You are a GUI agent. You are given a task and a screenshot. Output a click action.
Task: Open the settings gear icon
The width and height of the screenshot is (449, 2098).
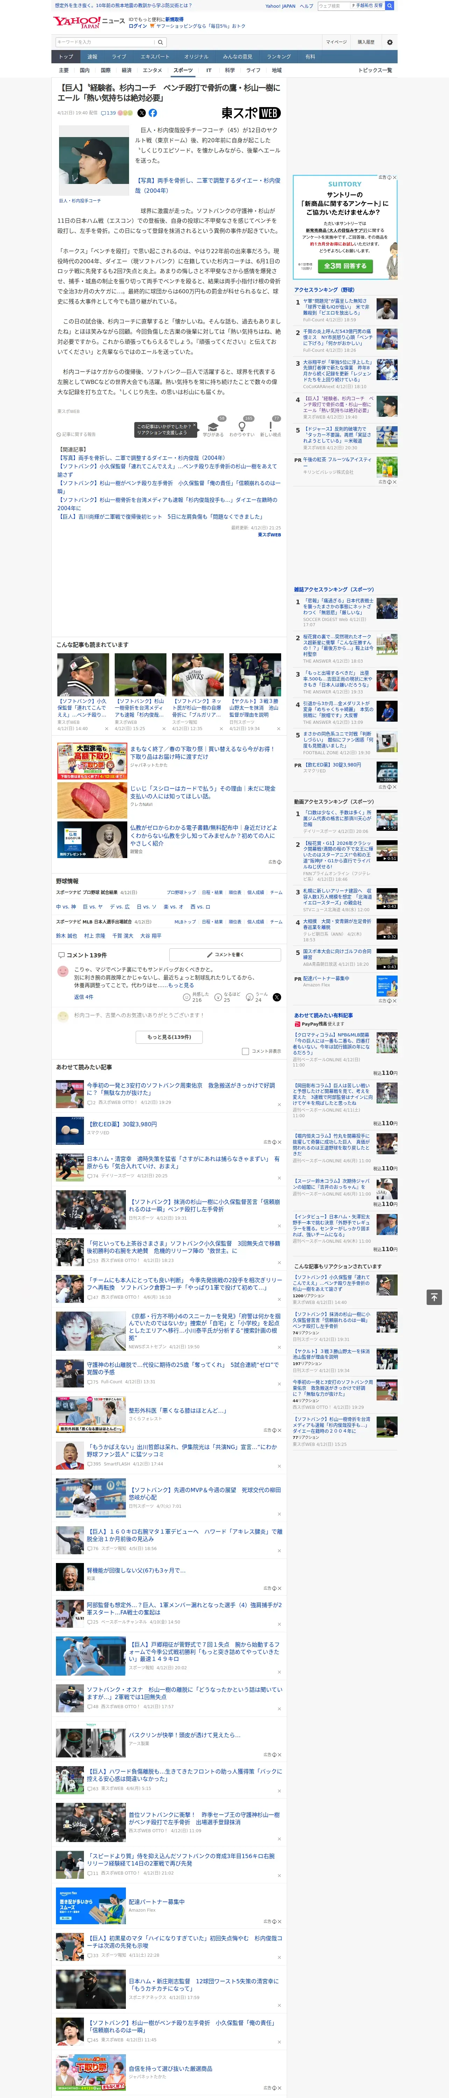pos(390,42)
